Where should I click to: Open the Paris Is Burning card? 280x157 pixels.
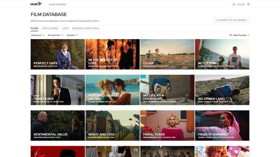222,126
